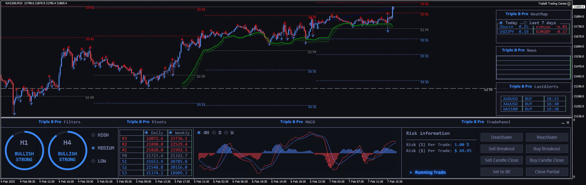
Task: Switch MACD timeframe to W
Action: (x=226, y=133)
